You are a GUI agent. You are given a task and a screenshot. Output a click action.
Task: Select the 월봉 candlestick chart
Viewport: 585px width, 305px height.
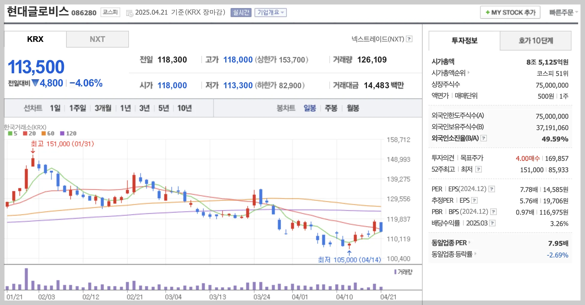tap(353, 108)
